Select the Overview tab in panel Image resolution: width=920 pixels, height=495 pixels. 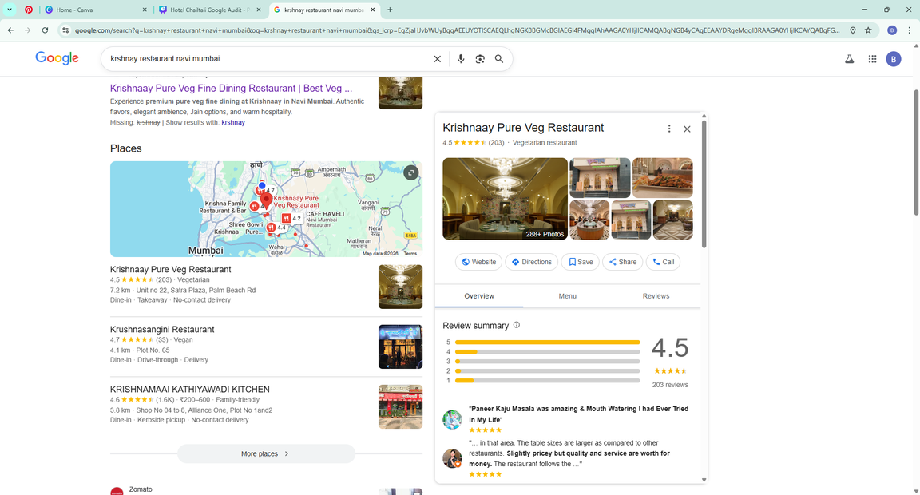(479, 296)
